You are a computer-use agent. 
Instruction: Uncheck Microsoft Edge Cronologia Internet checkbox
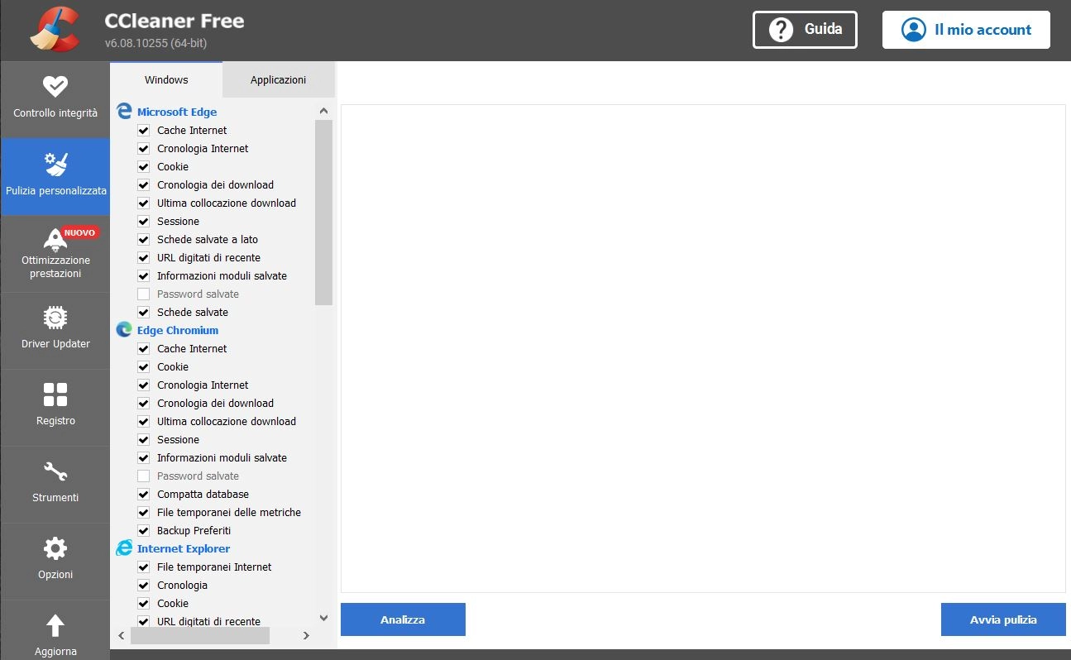click(143, 148)
